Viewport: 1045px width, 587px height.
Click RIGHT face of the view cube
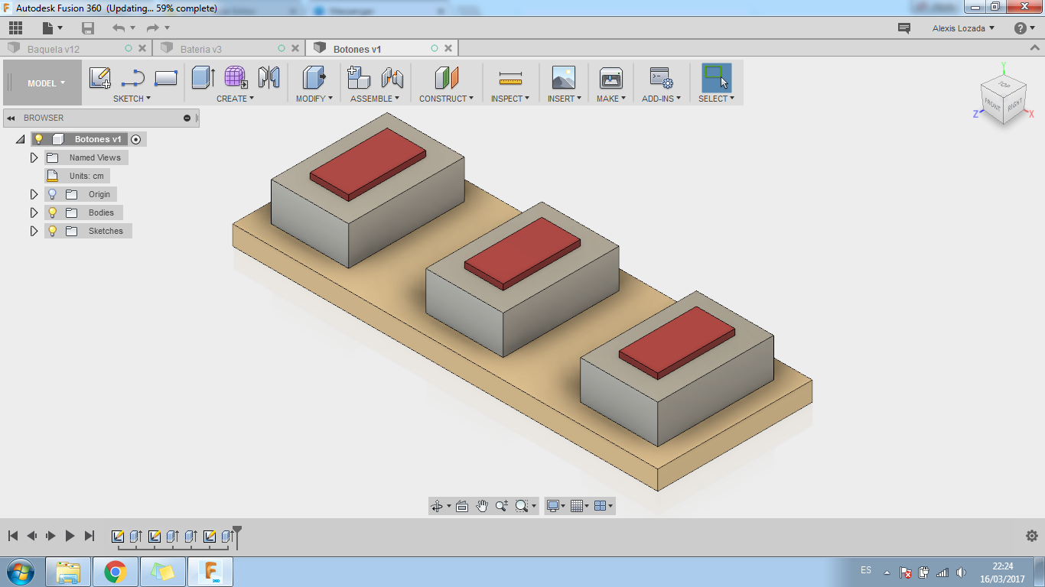coord(1014,105)
